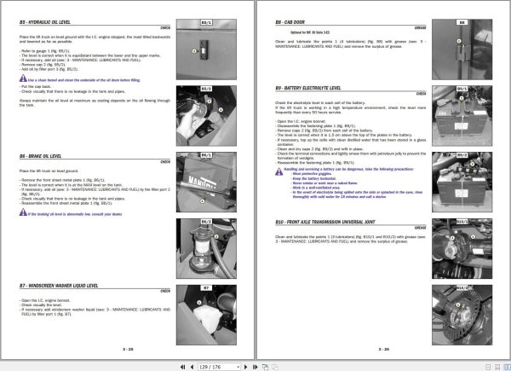The width and height of the screenshot is (511, 371).
Task: Go to the next page
Action: [246, 367]
